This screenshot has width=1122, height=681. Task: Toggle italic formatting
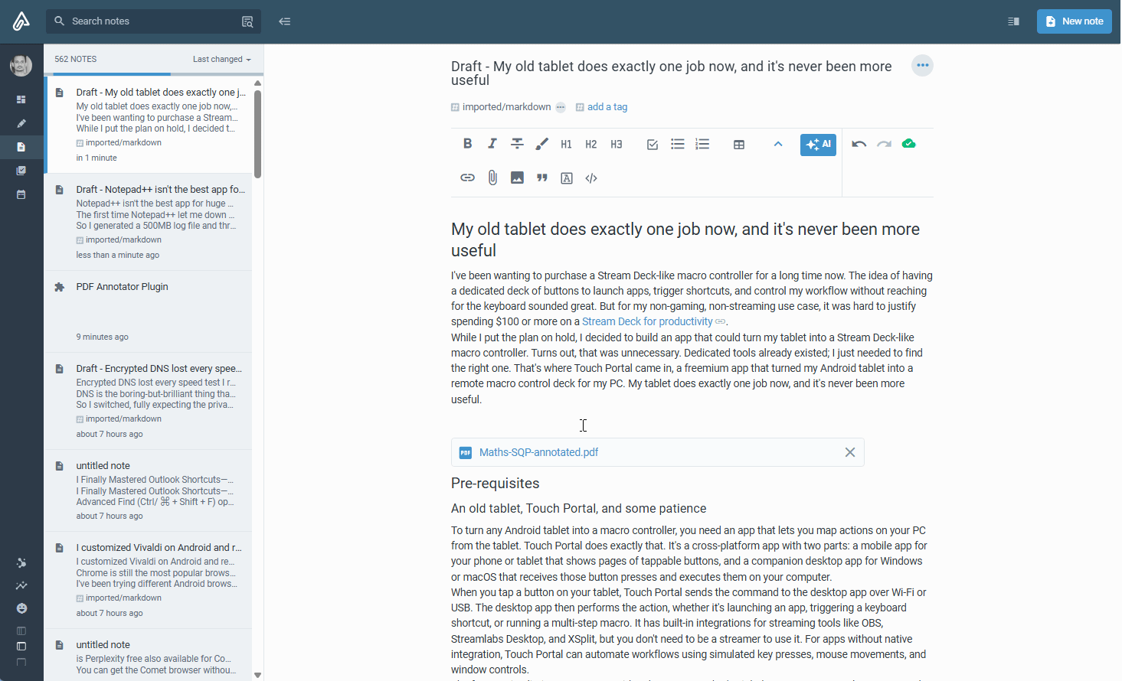coord(492,144)
